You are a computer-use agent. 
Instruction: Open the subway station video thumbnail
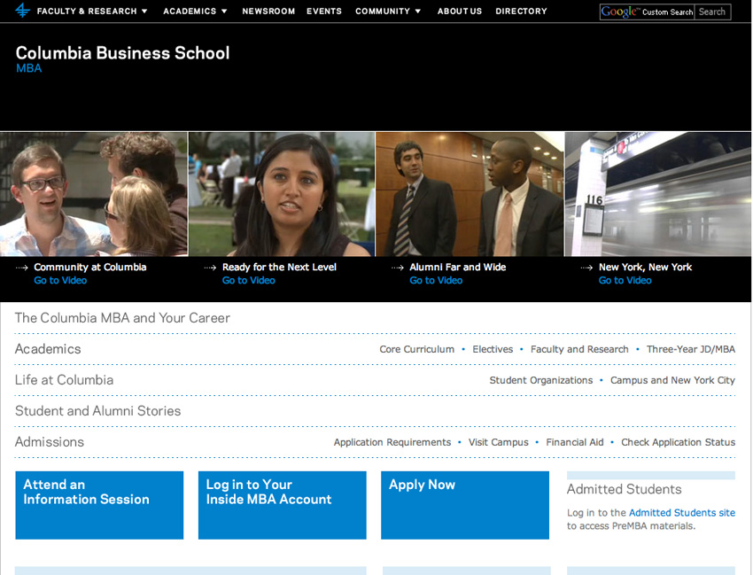pyautogui.click(x=657, y=194)
